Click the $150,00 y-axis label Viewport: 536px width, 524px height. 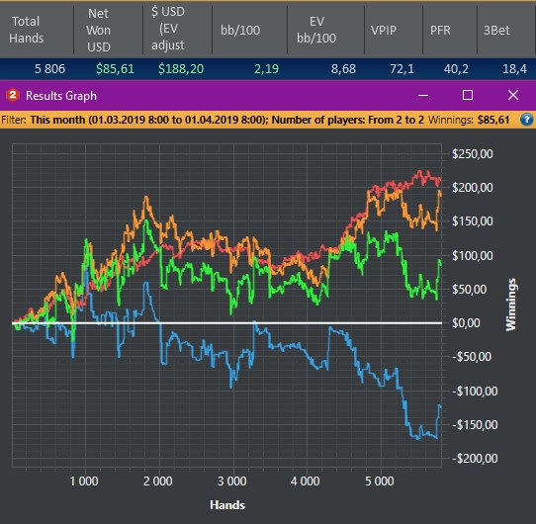(x=473, y=221)
